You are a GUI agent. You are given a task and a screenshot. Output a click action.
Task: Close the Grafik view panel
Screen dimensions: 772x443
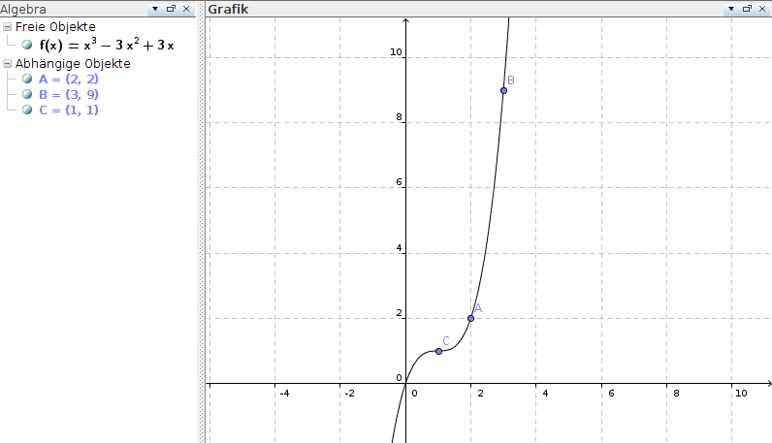[763, 9]
